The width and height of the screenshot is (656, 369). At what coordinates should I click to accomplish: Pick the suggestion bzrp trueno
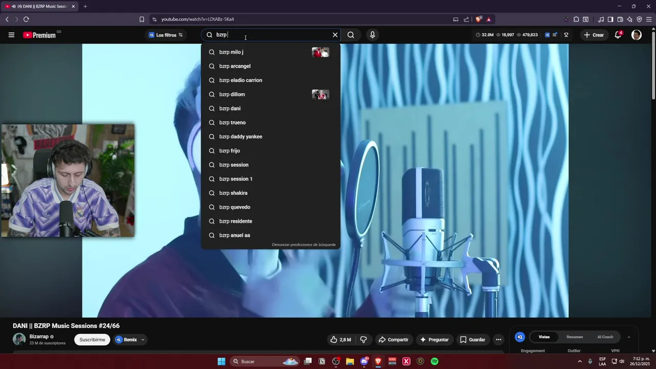click(271, 122)
